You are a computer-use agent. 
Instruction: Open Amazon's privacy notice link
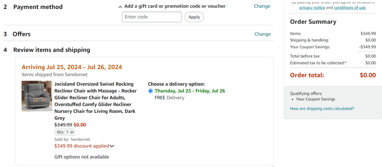(x=312, y=7)
